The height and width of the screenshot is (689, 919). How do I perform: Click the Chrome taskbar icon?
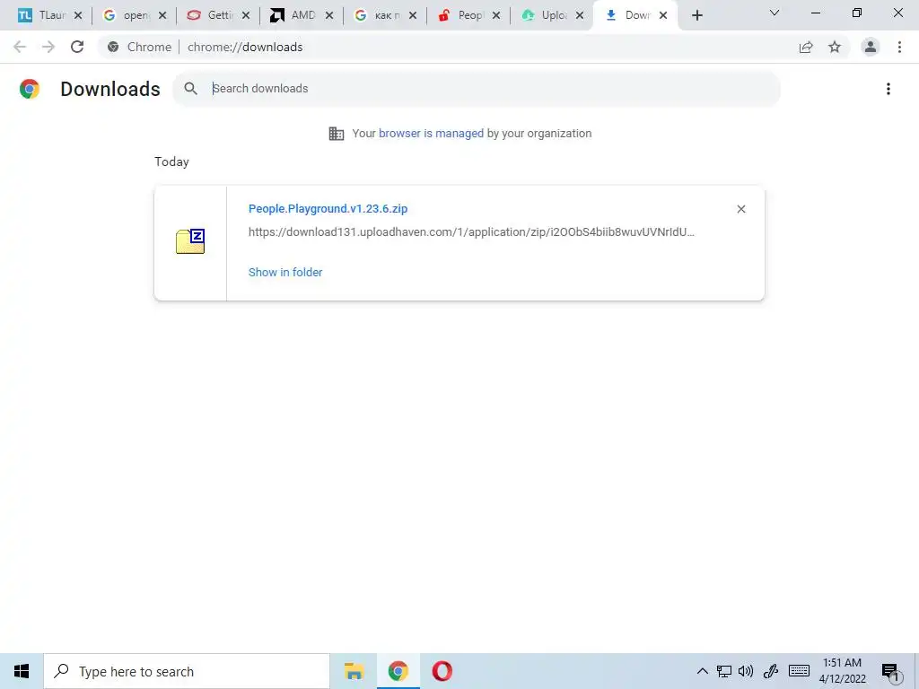coord(398,671)
